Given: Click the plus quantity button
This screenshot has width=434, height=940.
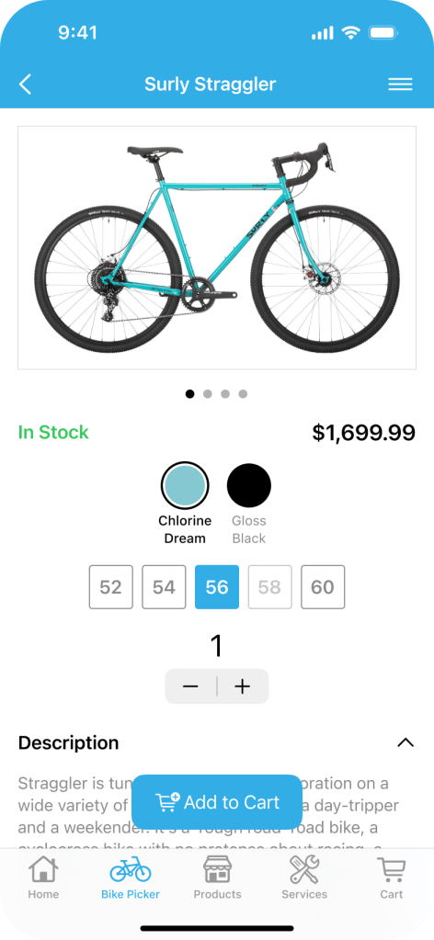Looking at the screenshot, I should tap(243, 686).
